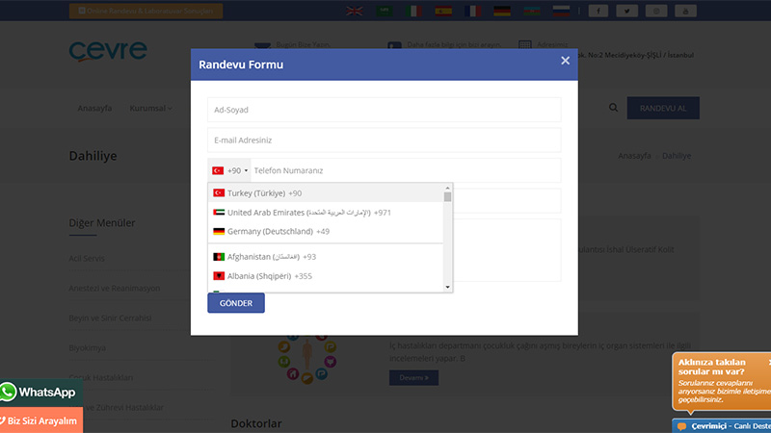The width and height of the screenshot is (771, 433).
Task: Open Anestezi ve Reanimasyon link
Action: [x=115, y=288]
